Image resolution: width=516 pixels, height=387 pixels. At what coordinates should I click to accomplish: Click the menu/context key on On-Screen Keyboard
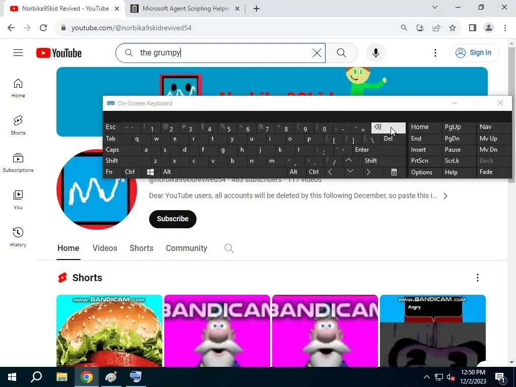click(394, 172)
